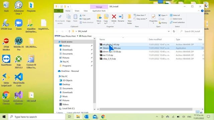Open the File tab
The width and height of the screenshot is (214, 120).
click(59, 11)
